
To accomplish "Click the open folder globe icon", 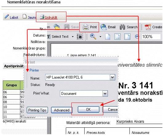I will coord(57,27).
